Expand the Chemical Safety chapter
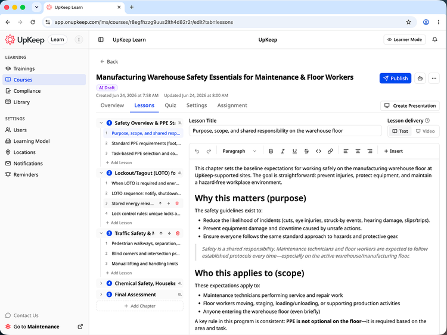Image resolution: width=447 pixels, height=335 pixels. pyautogui.click(x=101, y=283)
